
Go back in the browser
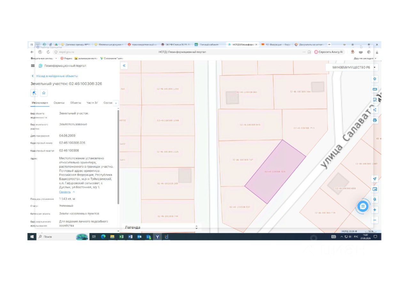pos(32,52)
